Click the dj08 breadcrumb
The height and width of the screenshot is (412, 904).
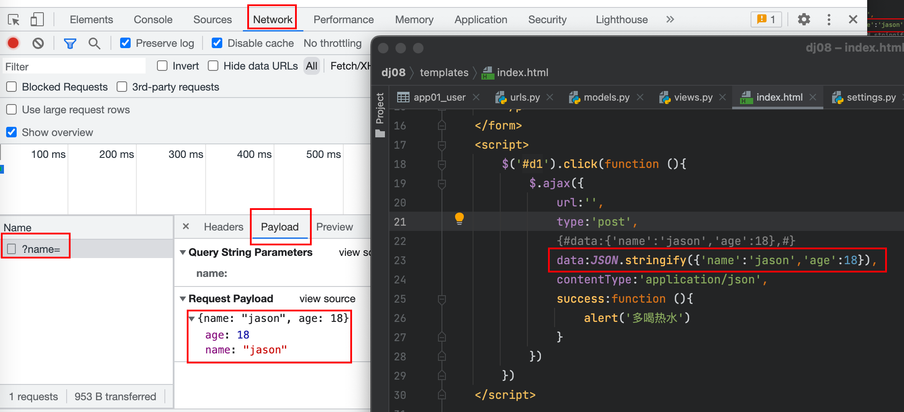coord(393,73)
